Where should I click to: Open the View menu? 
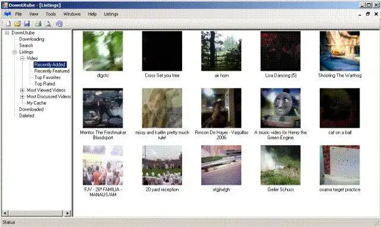34,14
